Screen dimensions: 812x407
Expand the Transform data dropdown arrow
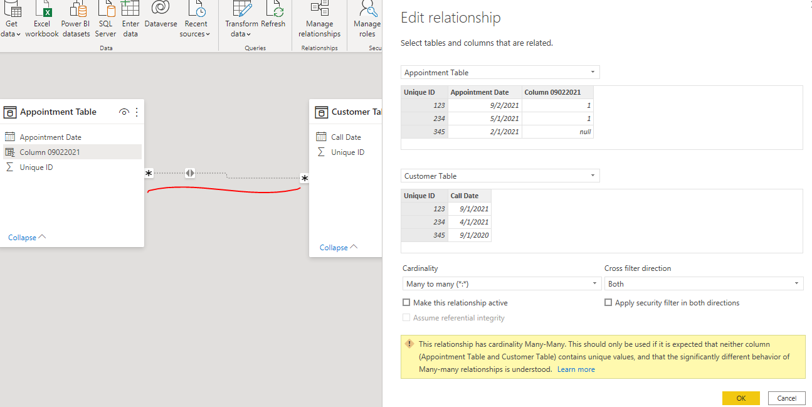pos(248,34)
